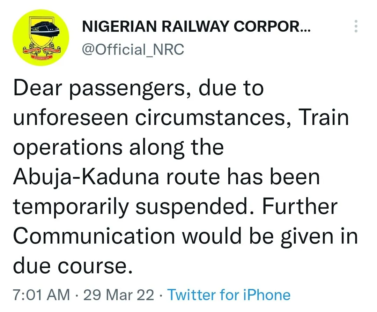Screen dimensions: 377x312
Task: Open the three-dot more options menu
Action: 356,26
